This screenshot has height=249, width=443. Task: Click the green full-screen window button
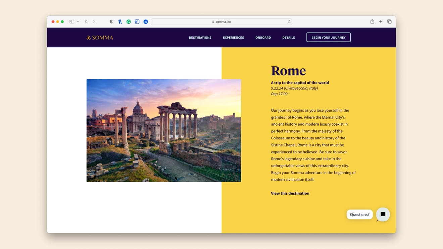tap(62, 21)
